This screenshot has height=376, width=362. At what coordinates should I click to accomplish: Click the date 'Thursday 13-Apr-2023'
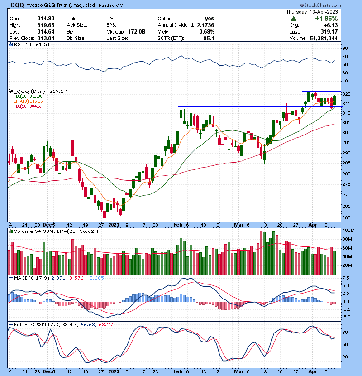(312, 12)
